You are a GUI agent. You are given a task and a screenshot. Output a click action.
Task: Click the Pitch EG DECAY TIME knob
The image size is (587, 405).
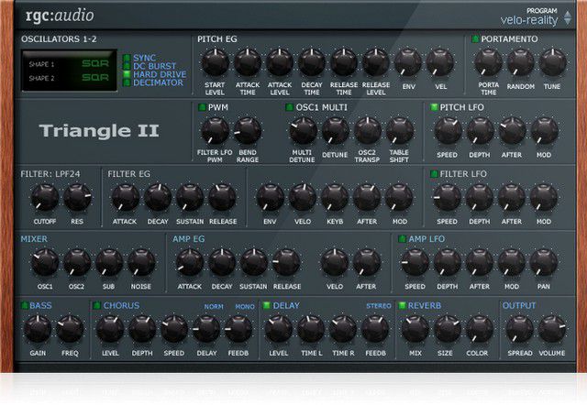312,62
